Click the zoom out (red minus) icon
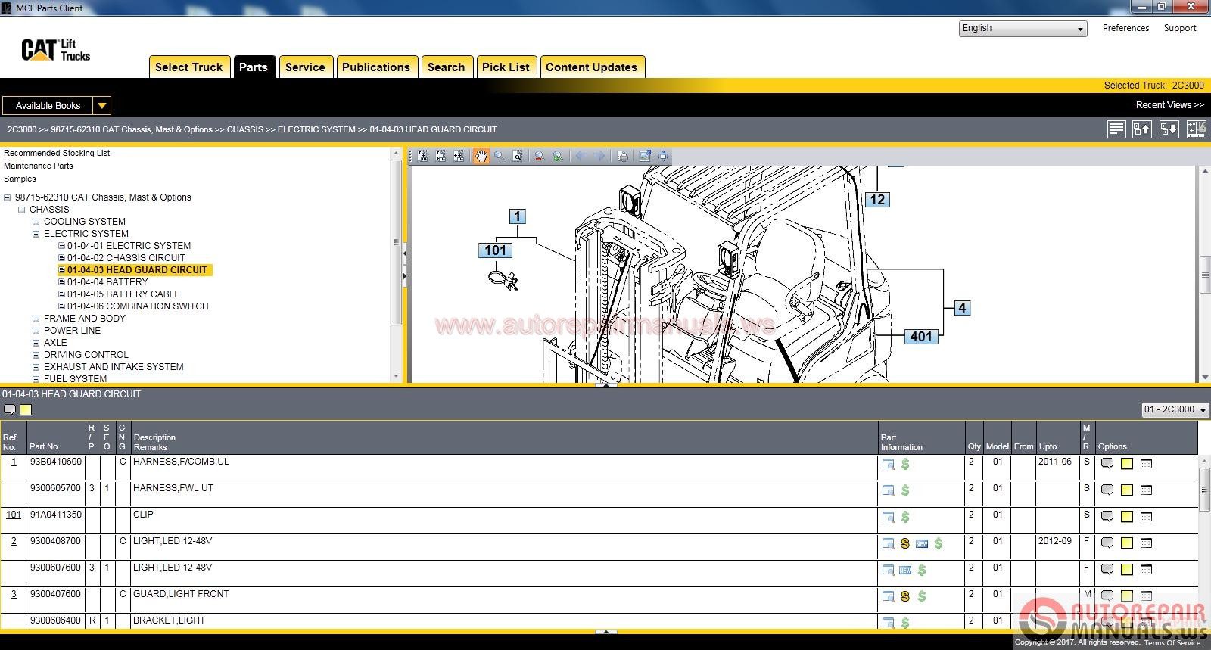Screen dimensions: 1211x650 (x=540, y=156)
